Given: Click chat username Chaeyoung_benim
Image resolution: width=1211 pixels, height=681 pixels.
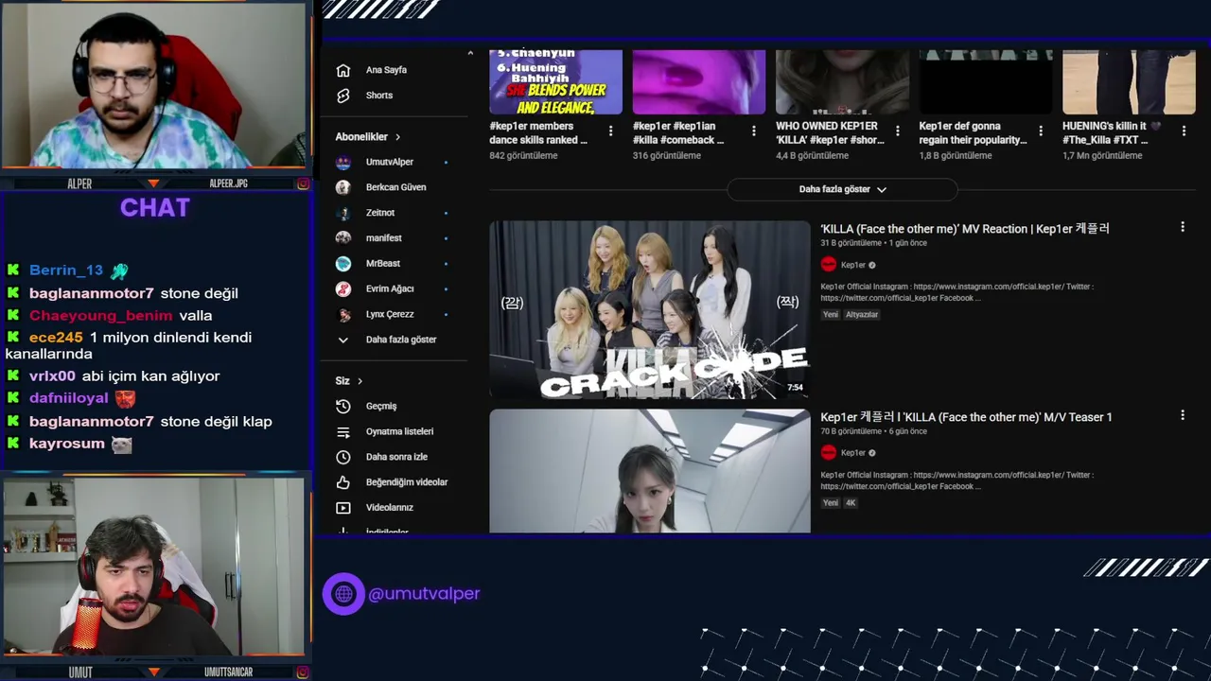Looking at the screenshot, I should coord(101,316).
